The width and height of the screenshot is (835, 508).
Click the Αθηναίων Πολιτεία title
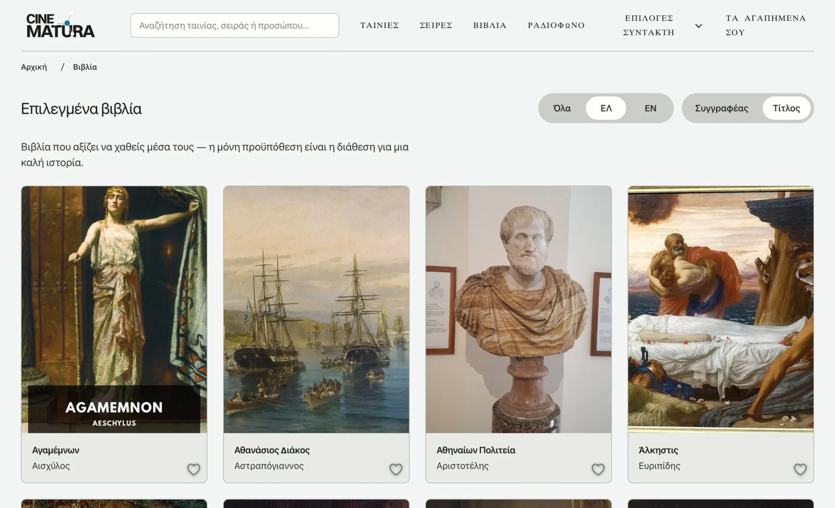coord(476,450)
